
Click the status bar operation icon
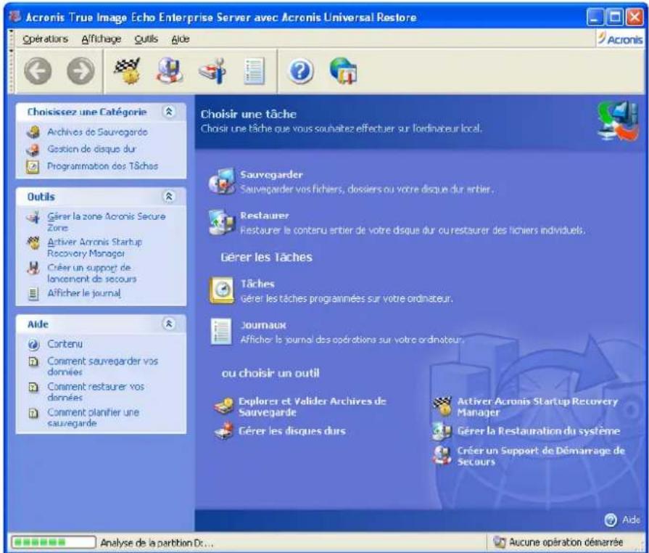(x=500, y=542)
